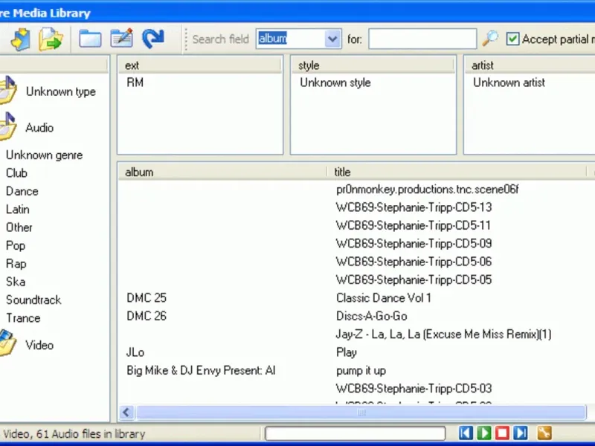595x446 pixels.
Task: Select 'Unknown style' entry
Action: 335,83
